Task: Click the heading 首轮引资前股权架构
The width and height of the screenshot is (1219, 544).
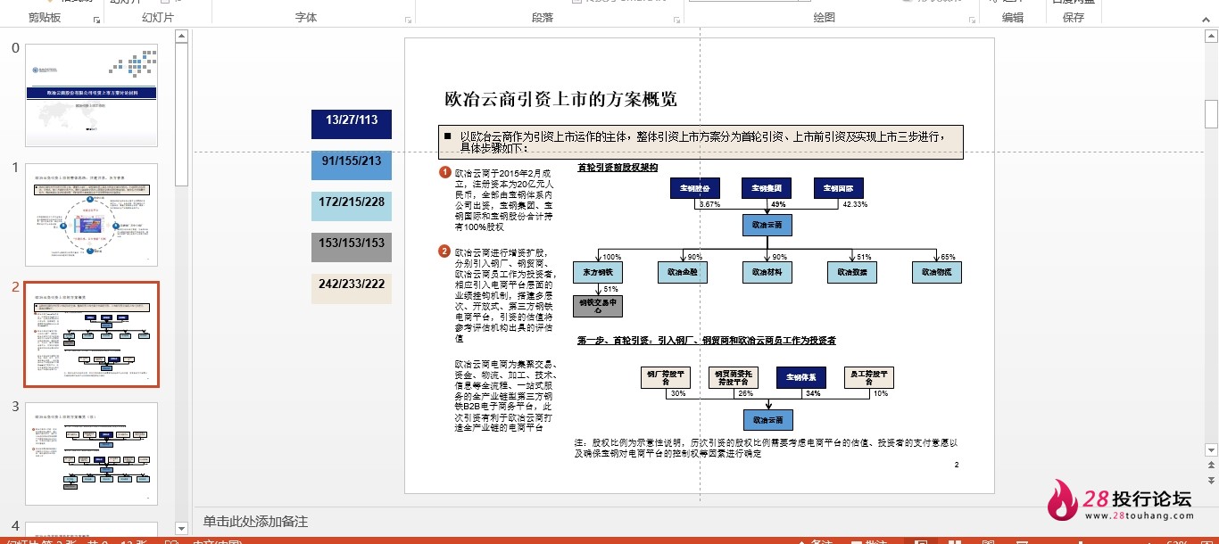Action: point(618,167)
